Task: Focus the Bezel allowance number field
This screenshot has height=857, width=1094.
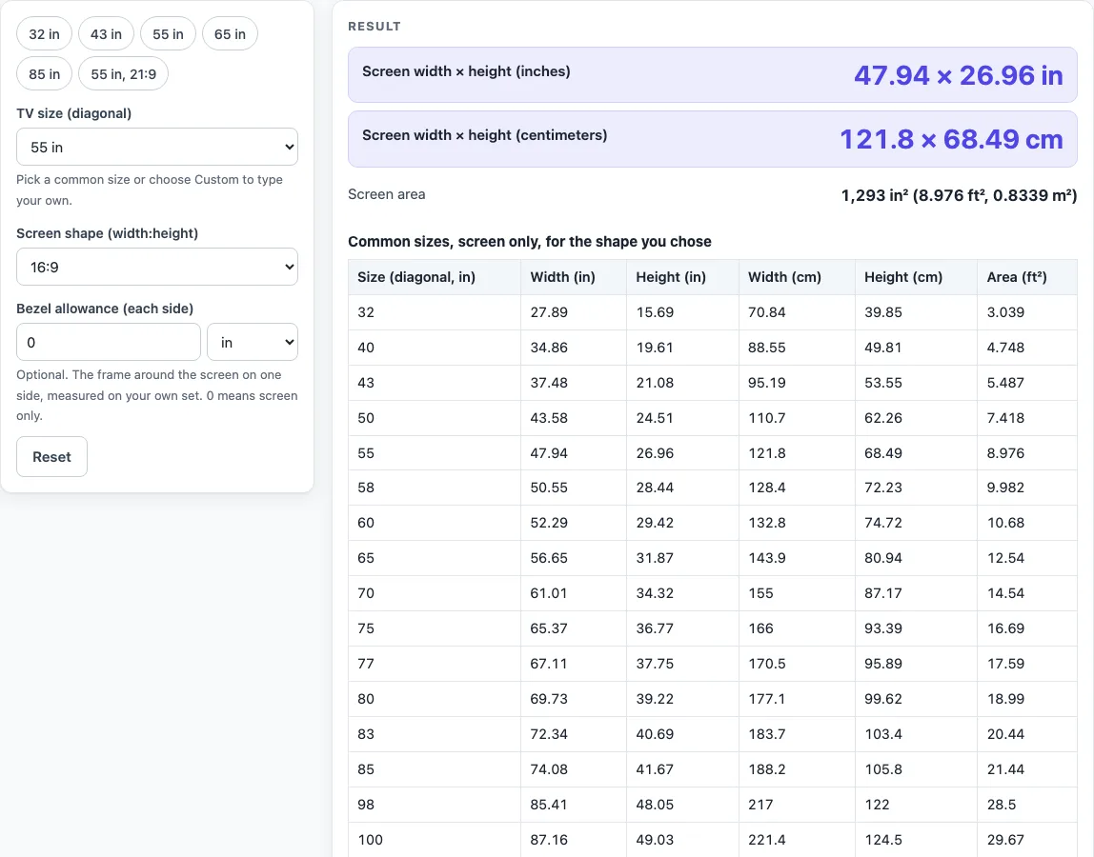Action: tap(108, 343)
